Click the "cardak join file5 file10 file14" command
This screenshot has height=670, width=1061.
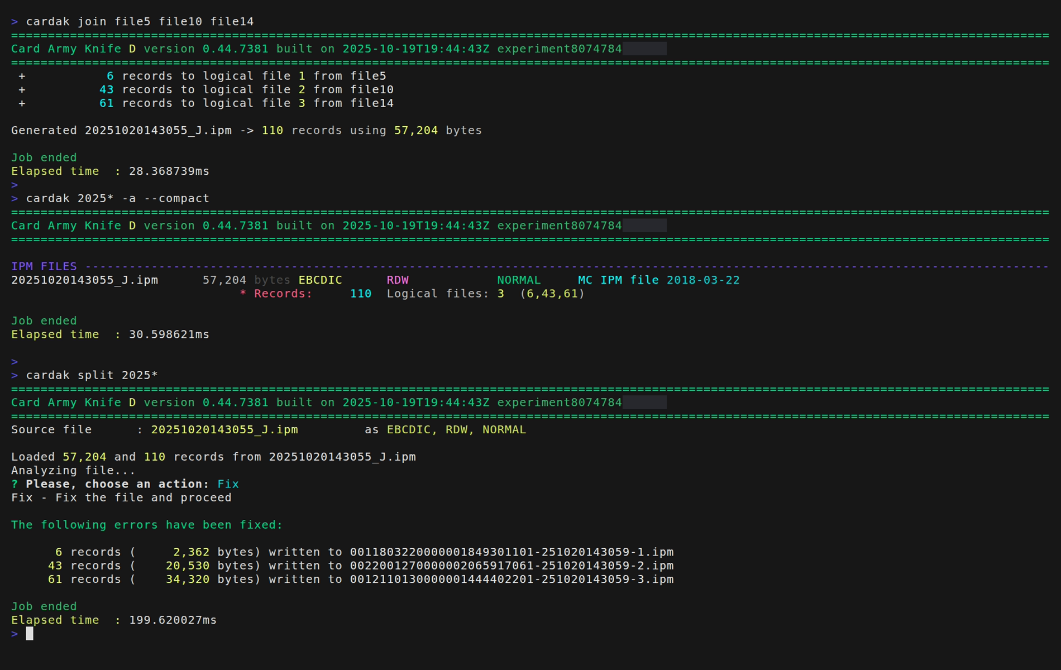(140, 22)
